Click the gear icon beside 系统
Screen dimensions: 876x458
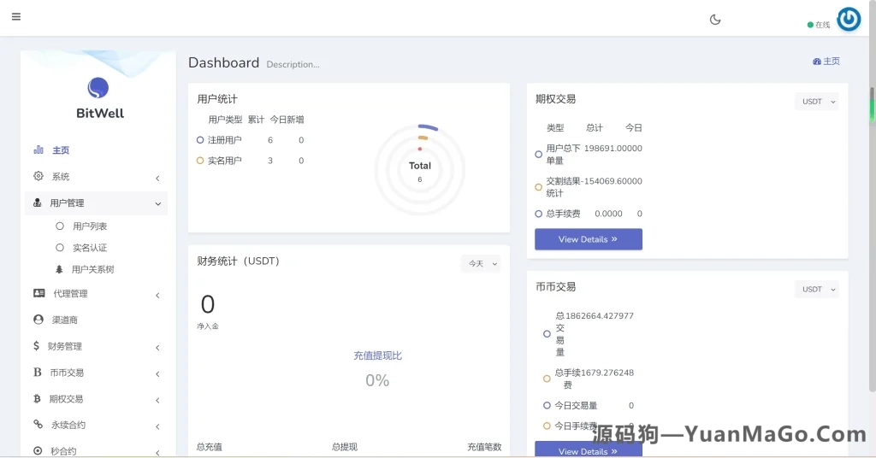pyautogui.click(x=38, y=176)
